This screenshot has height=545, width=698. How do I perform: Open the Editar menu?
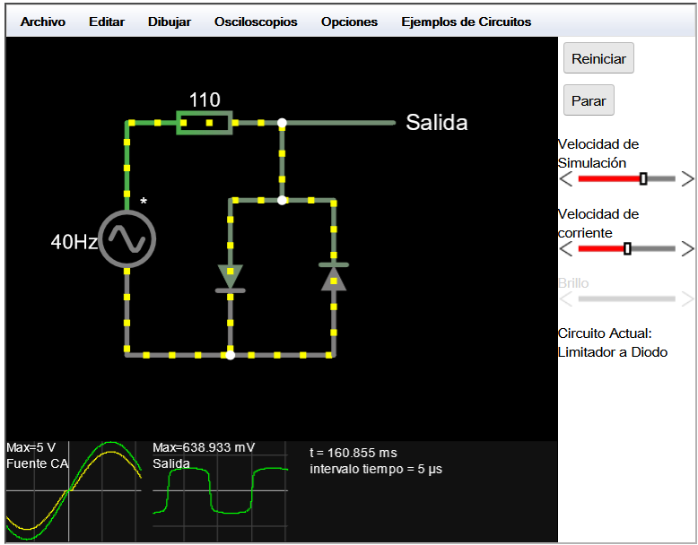(x=107, y=22)
